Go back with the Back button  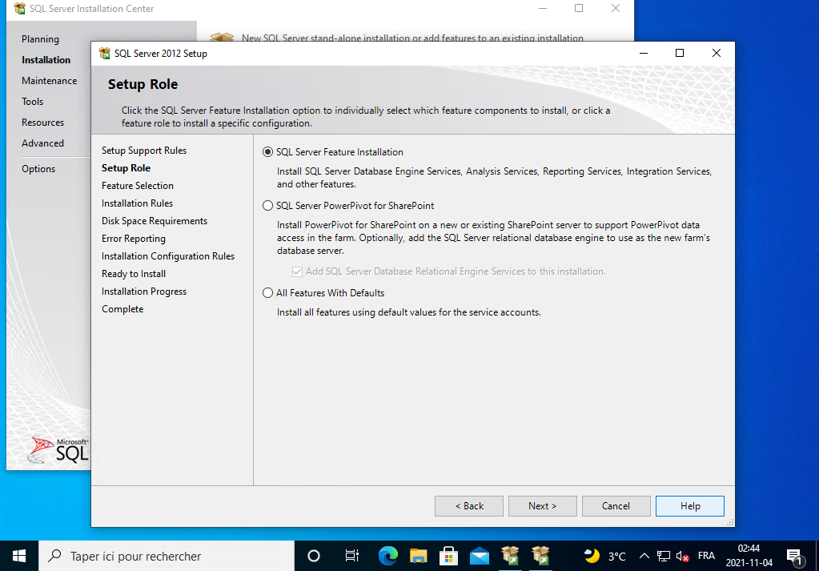469,506
